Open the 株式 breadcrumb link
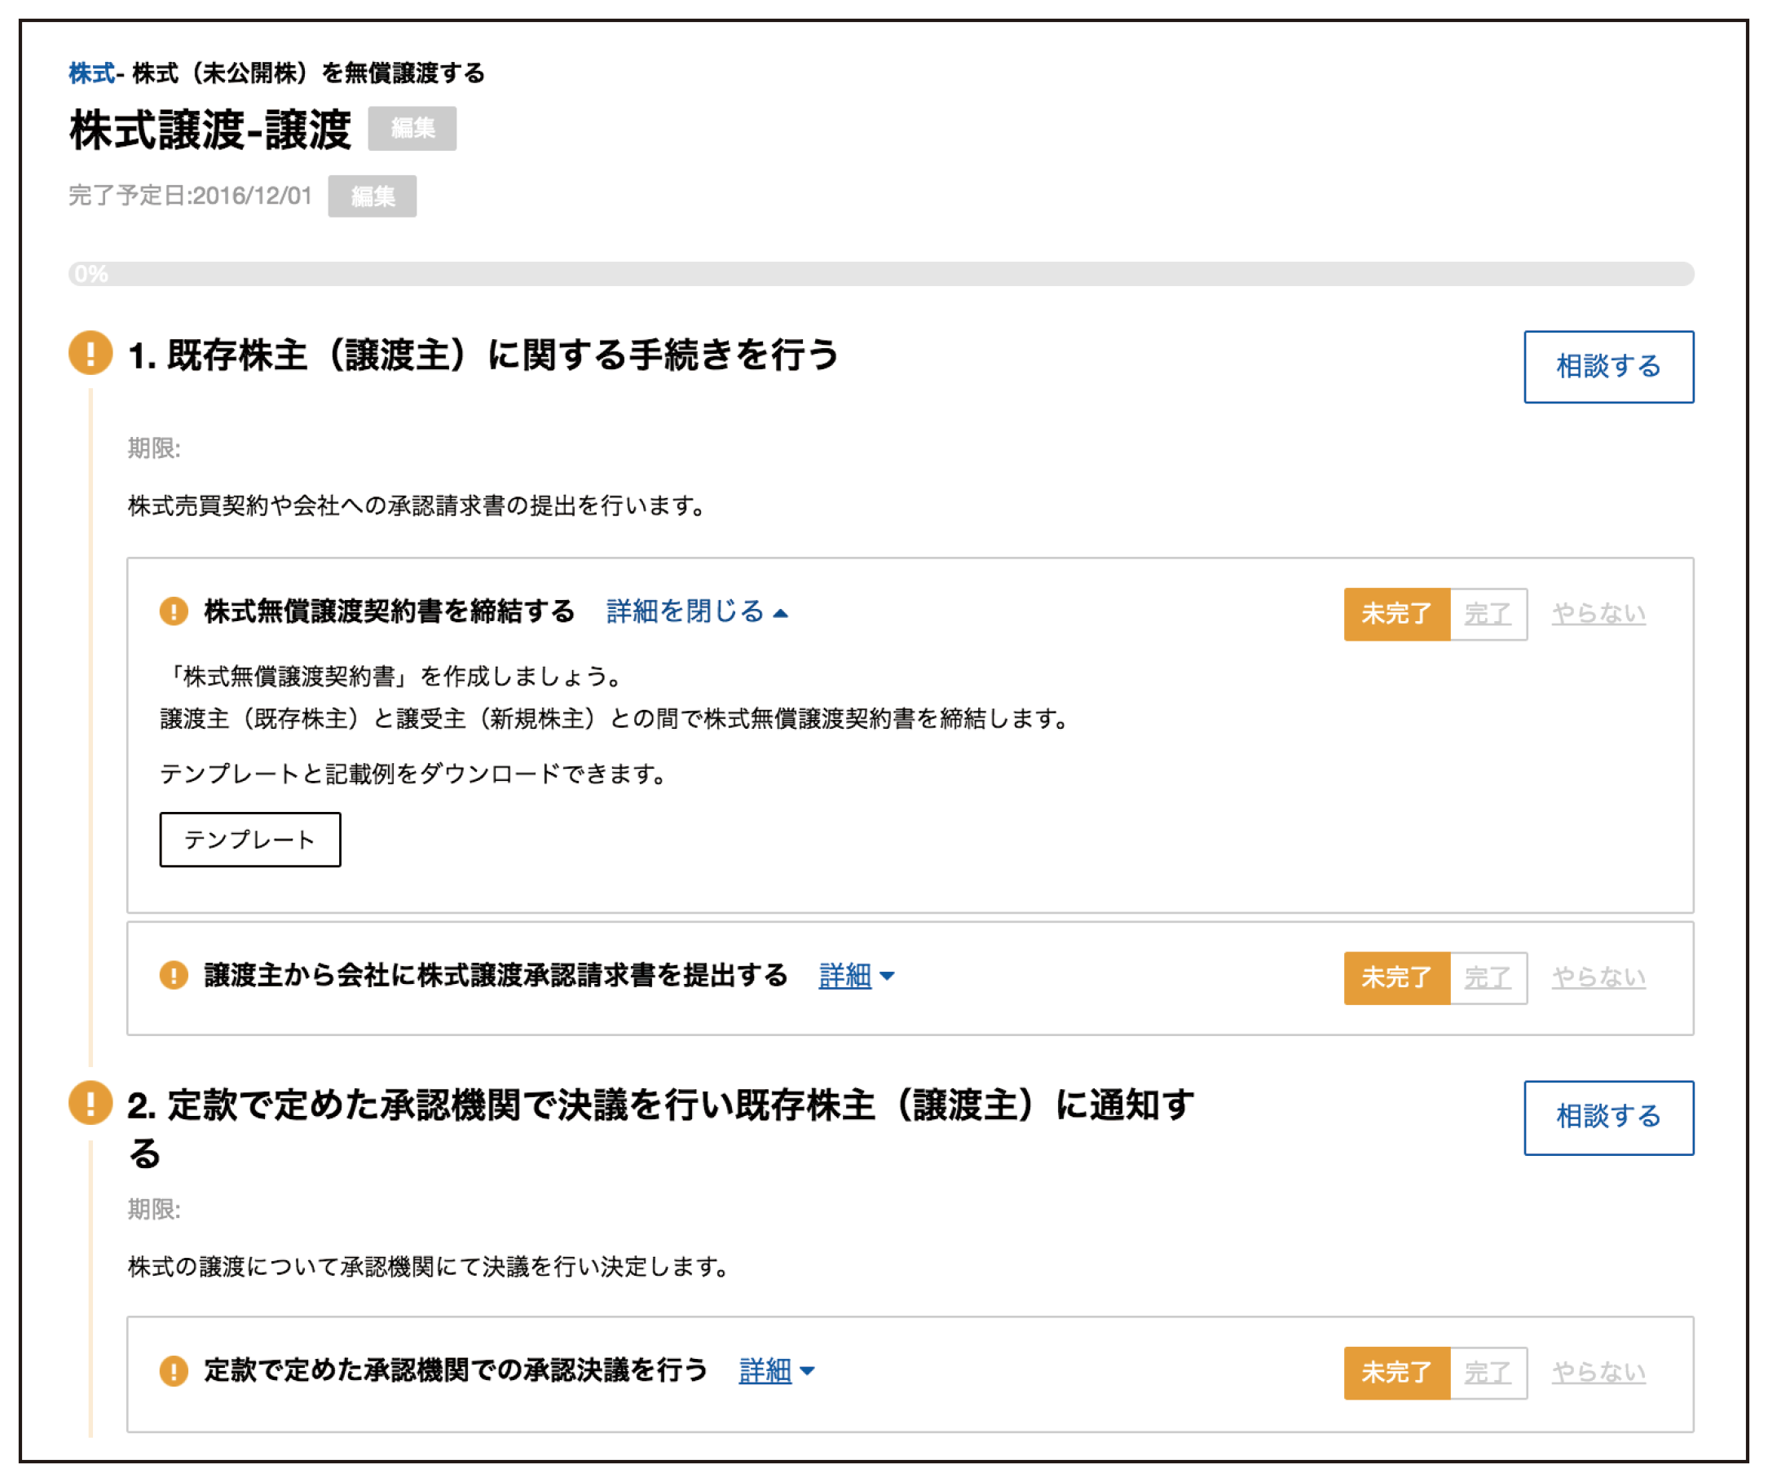Screen dimensions: 1768x1482 91,74
